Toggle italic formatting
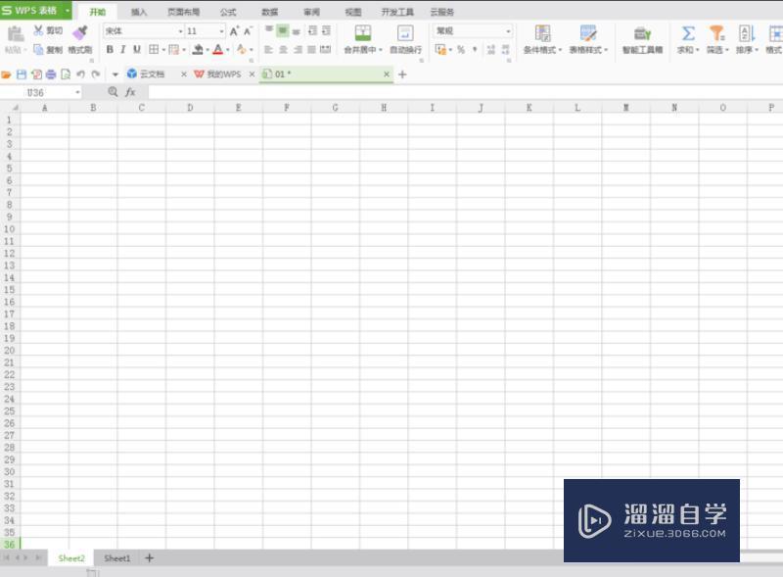Viewport: 783px width, 577px height. pyautogui.click(x=122, y=49)
